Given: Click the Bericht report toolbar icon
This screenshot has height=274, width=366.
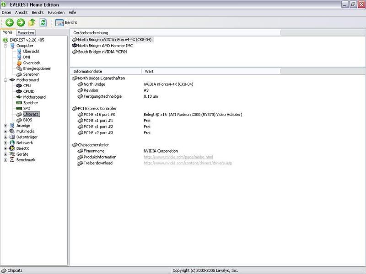Looking at the screenshot, I should pyautogui.click(x=59, y=22).
